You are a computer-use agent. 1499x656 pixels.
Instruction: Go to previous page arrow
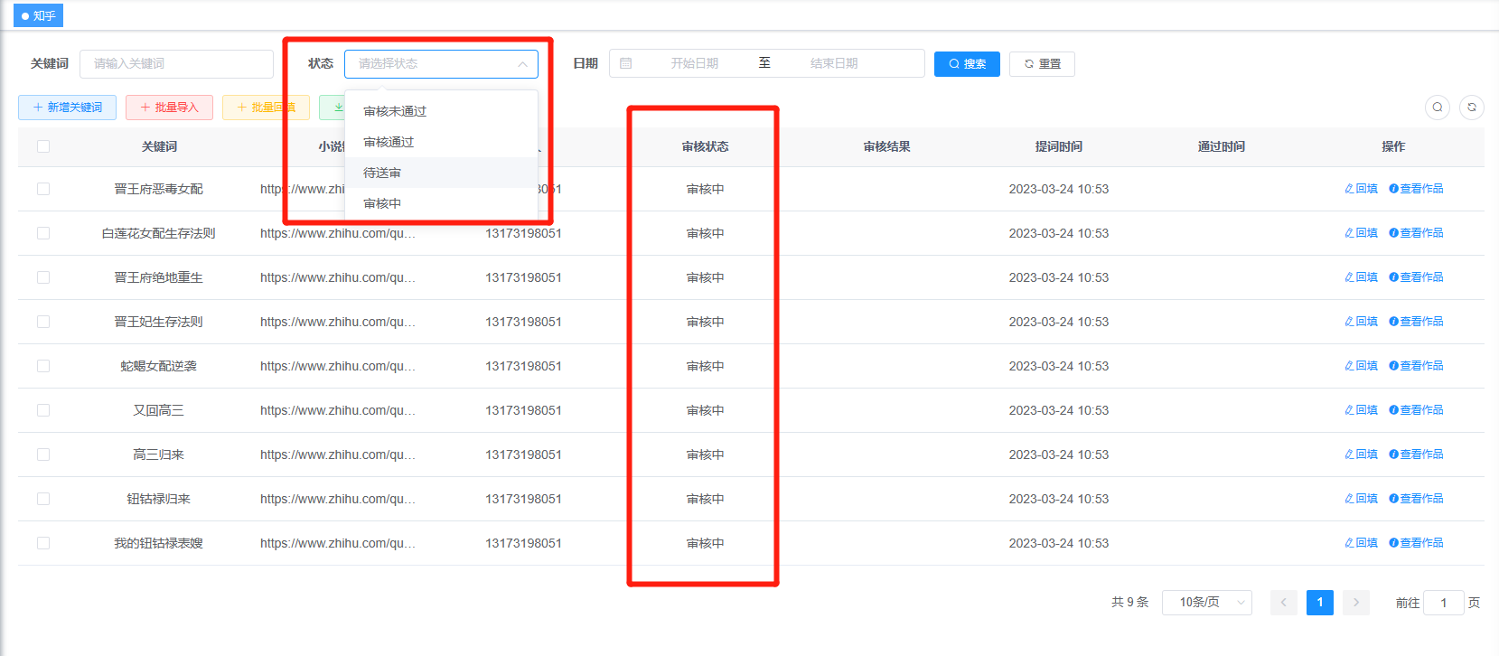tap(1283, 603)
